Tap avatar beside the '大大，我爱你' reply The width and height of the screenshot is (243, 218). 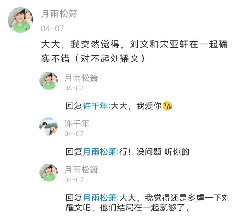pos(49,81)
